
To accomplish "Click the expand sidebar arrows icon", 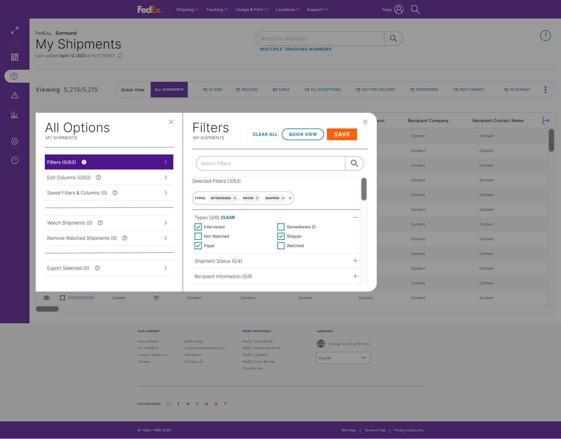I will point(15,30).
